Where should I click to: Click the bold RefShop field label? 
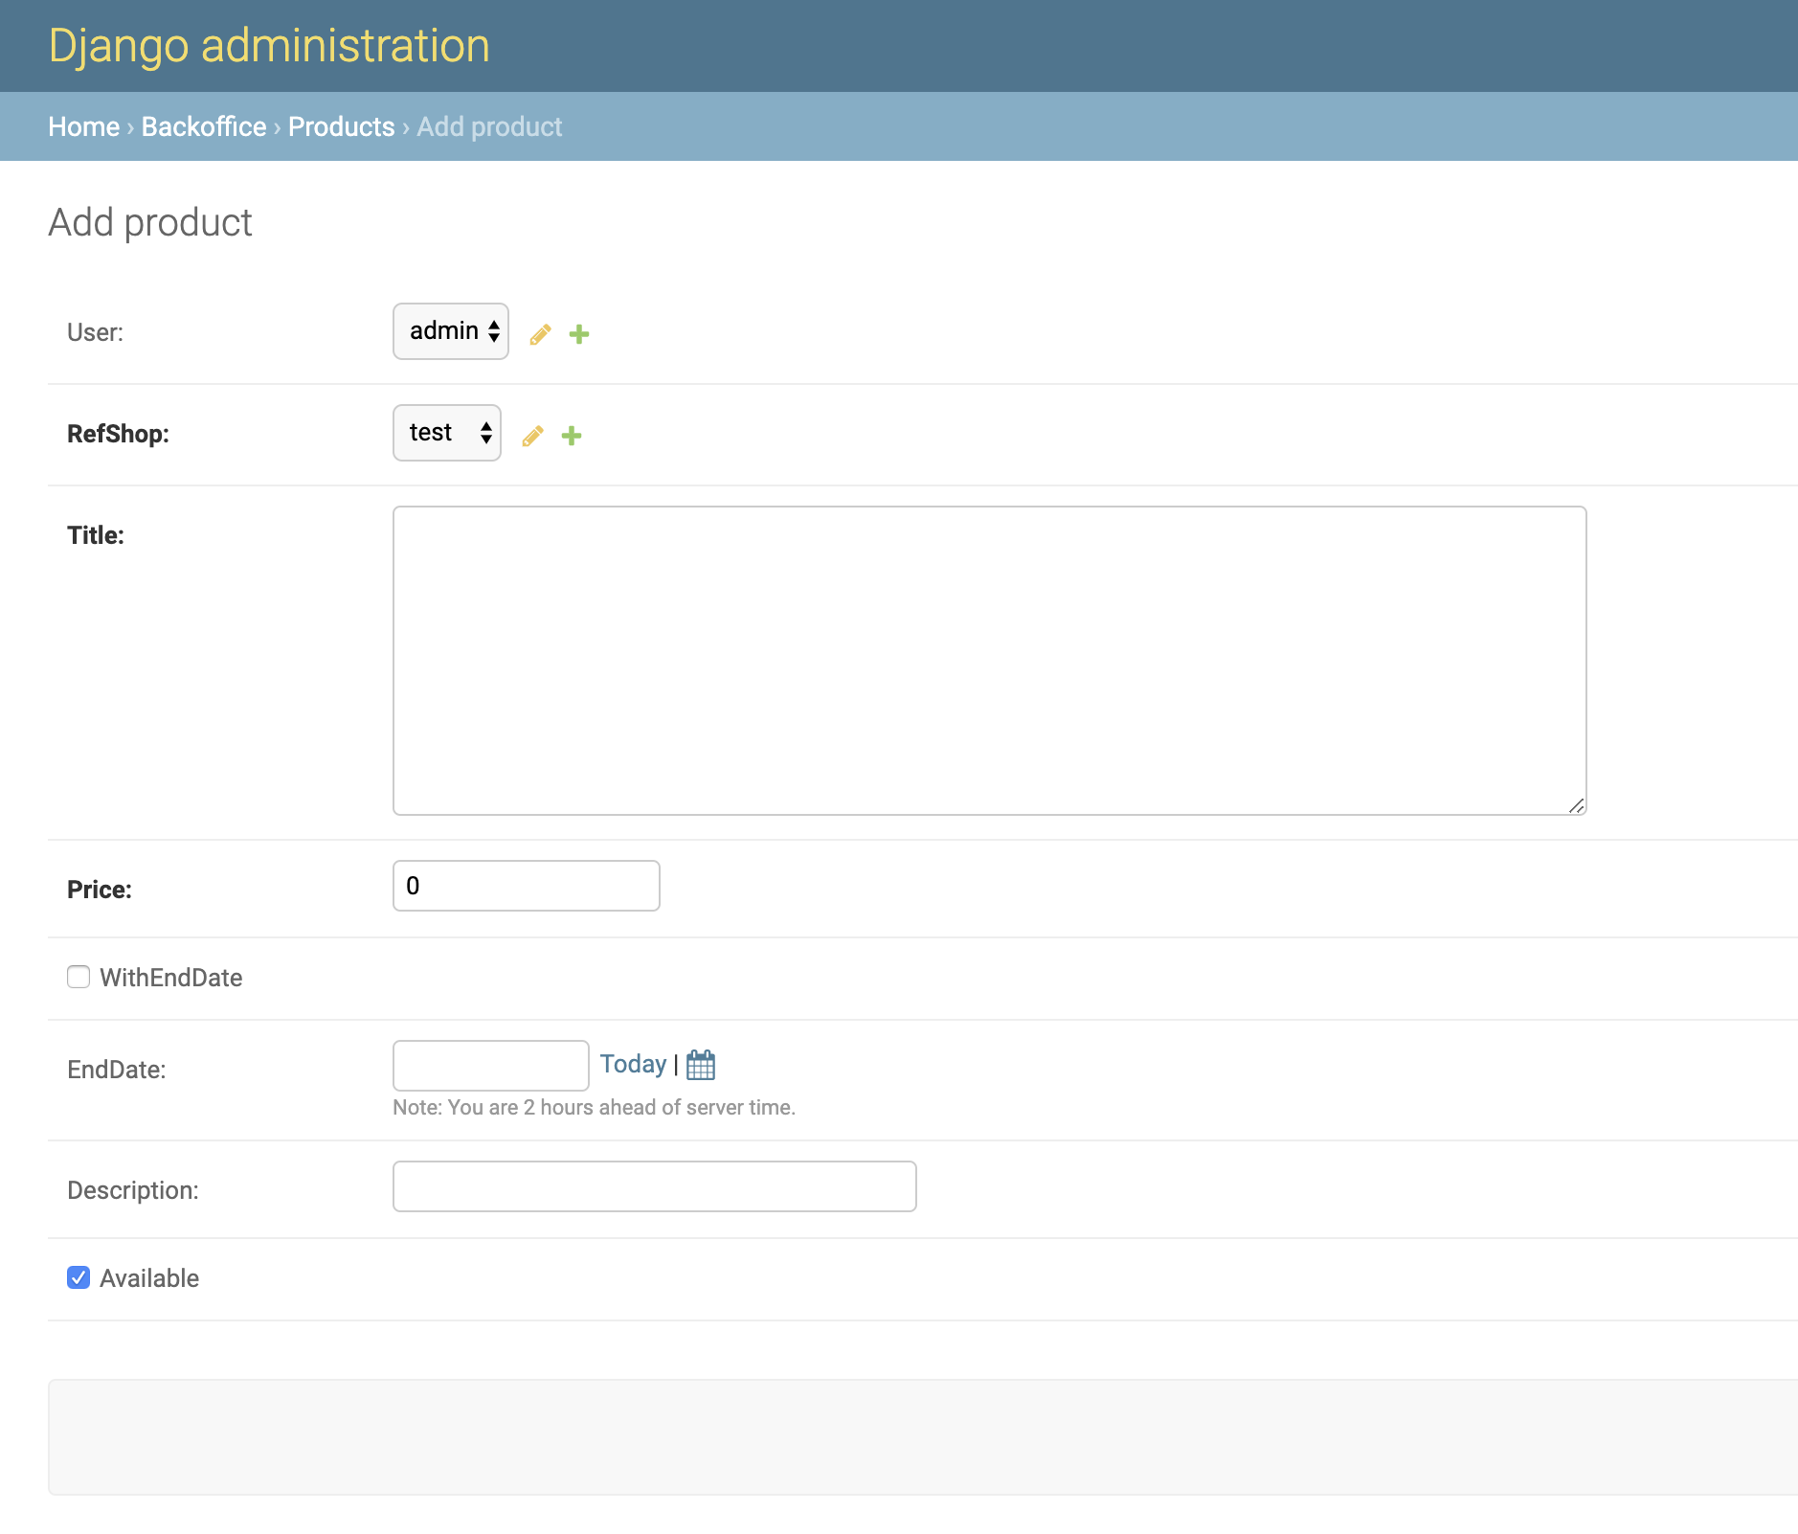[x=118, y=434]
